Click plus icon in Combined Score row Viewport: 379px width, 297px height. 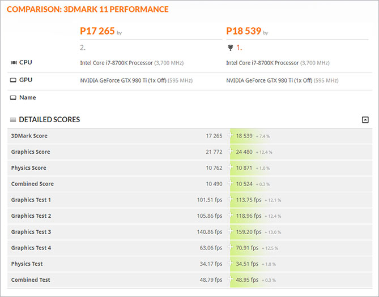click(x=231, y=183)
